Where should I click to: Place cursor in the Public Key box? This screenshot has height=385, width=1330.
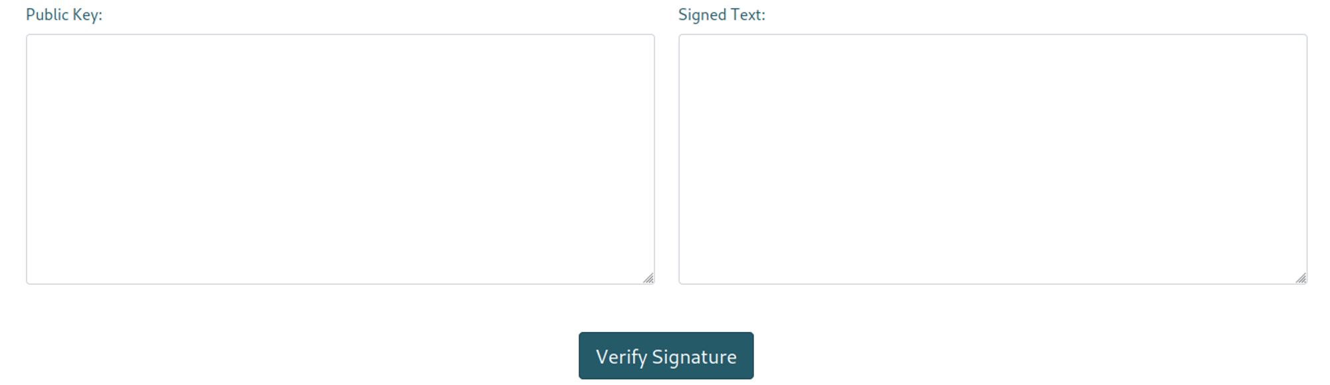[340, 159]
